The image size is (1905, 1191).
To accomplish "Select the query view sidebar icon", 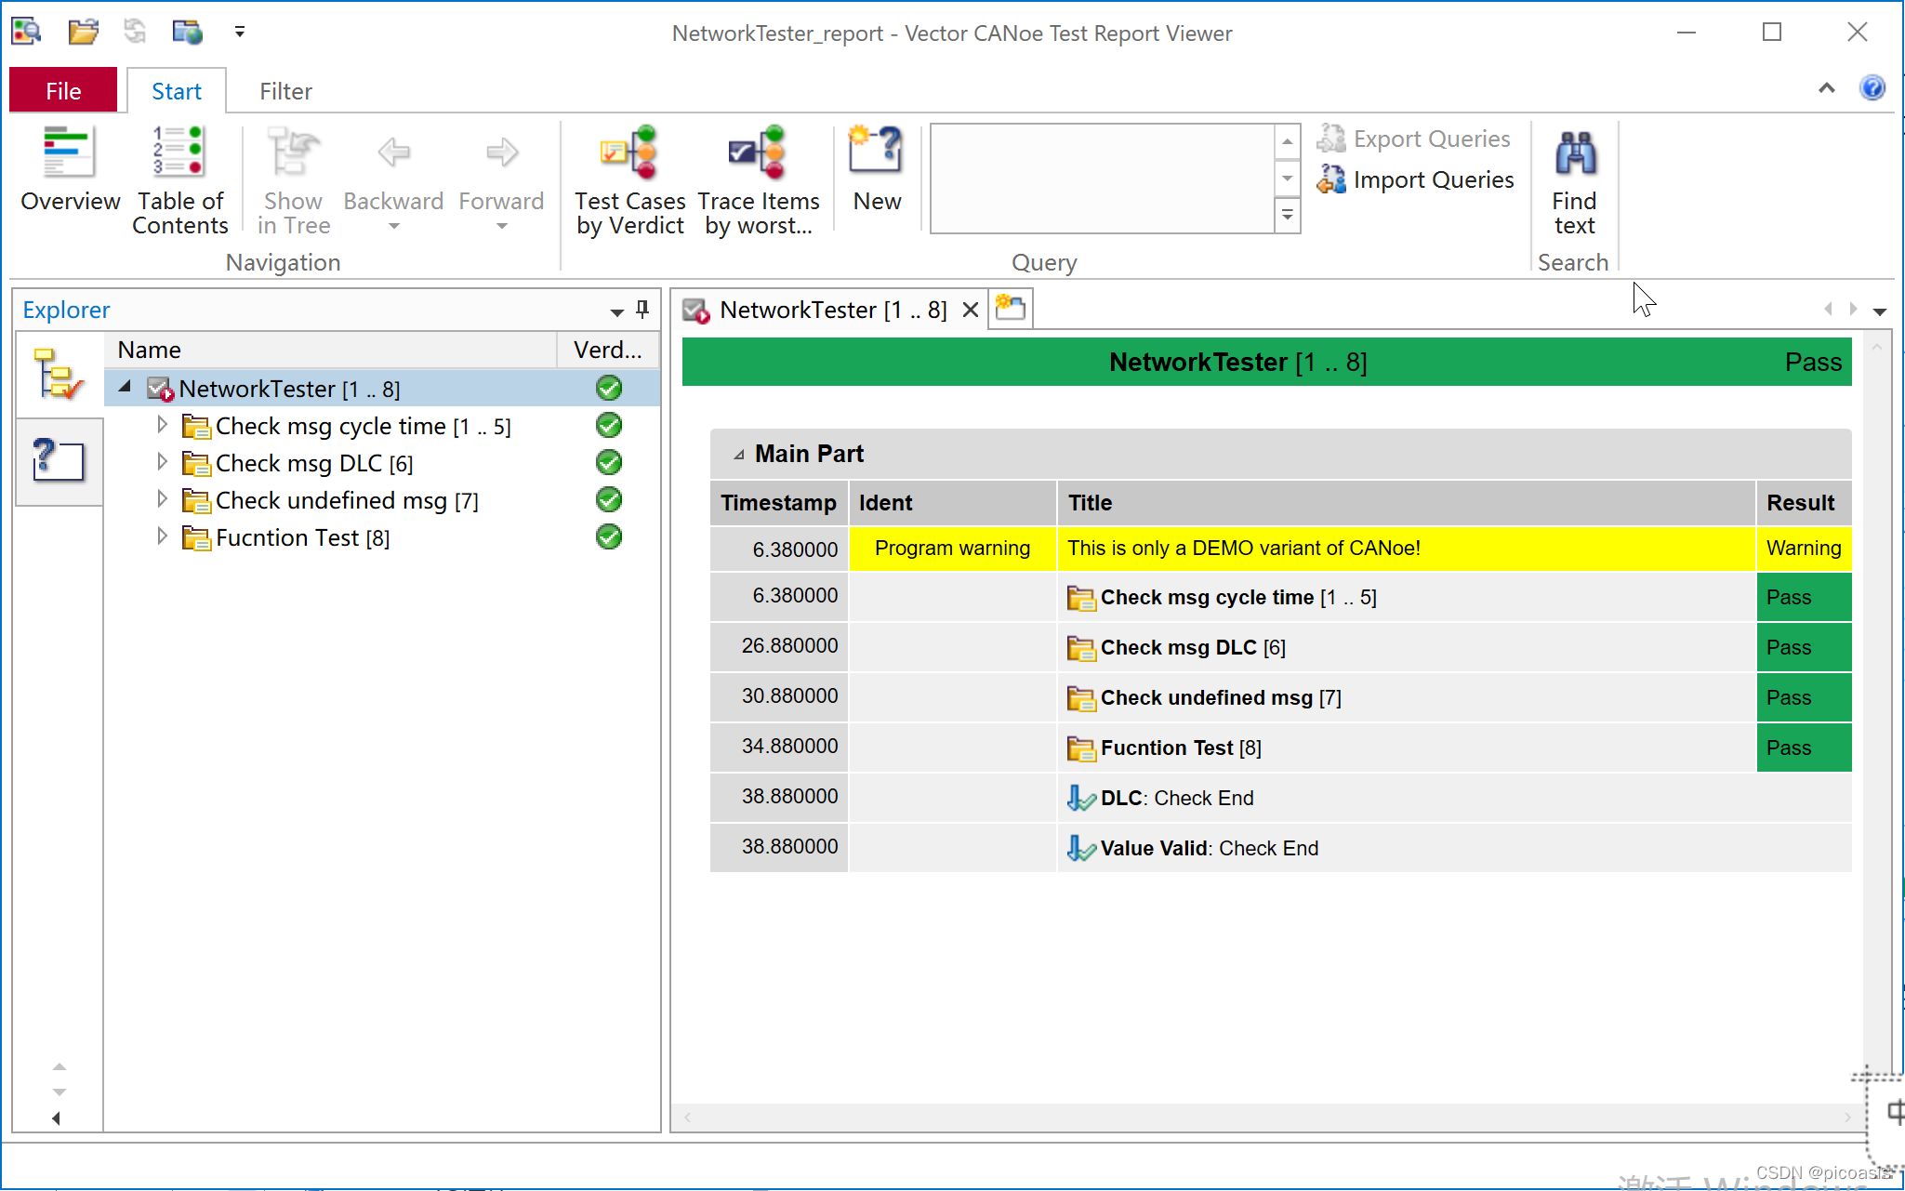I will tap(59, 459).
